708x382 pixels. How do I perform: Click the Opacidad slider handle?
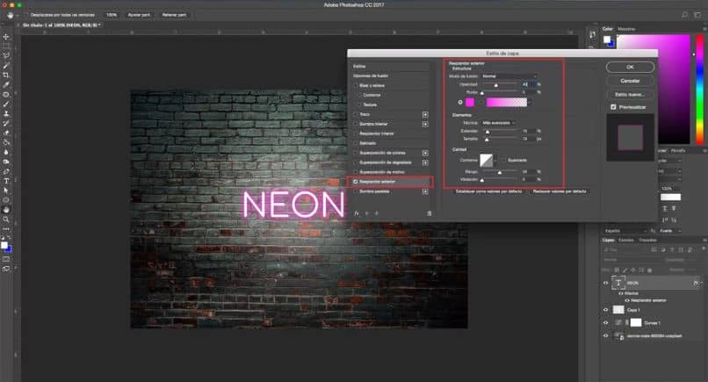click(495, 85)
